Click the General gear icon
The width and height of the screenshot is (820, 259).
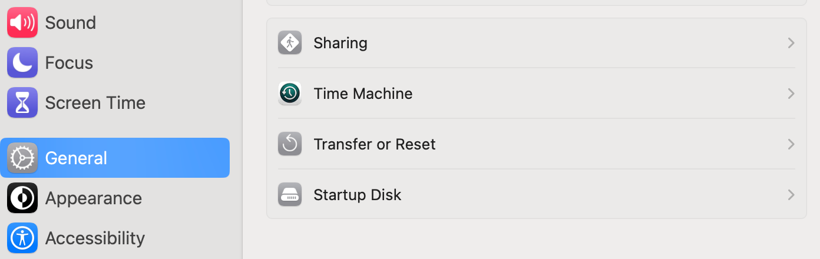tap(22, 158)
